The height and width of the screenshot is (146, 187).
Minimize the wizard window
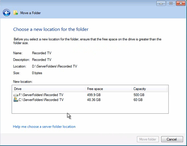(x=161, y=3)
